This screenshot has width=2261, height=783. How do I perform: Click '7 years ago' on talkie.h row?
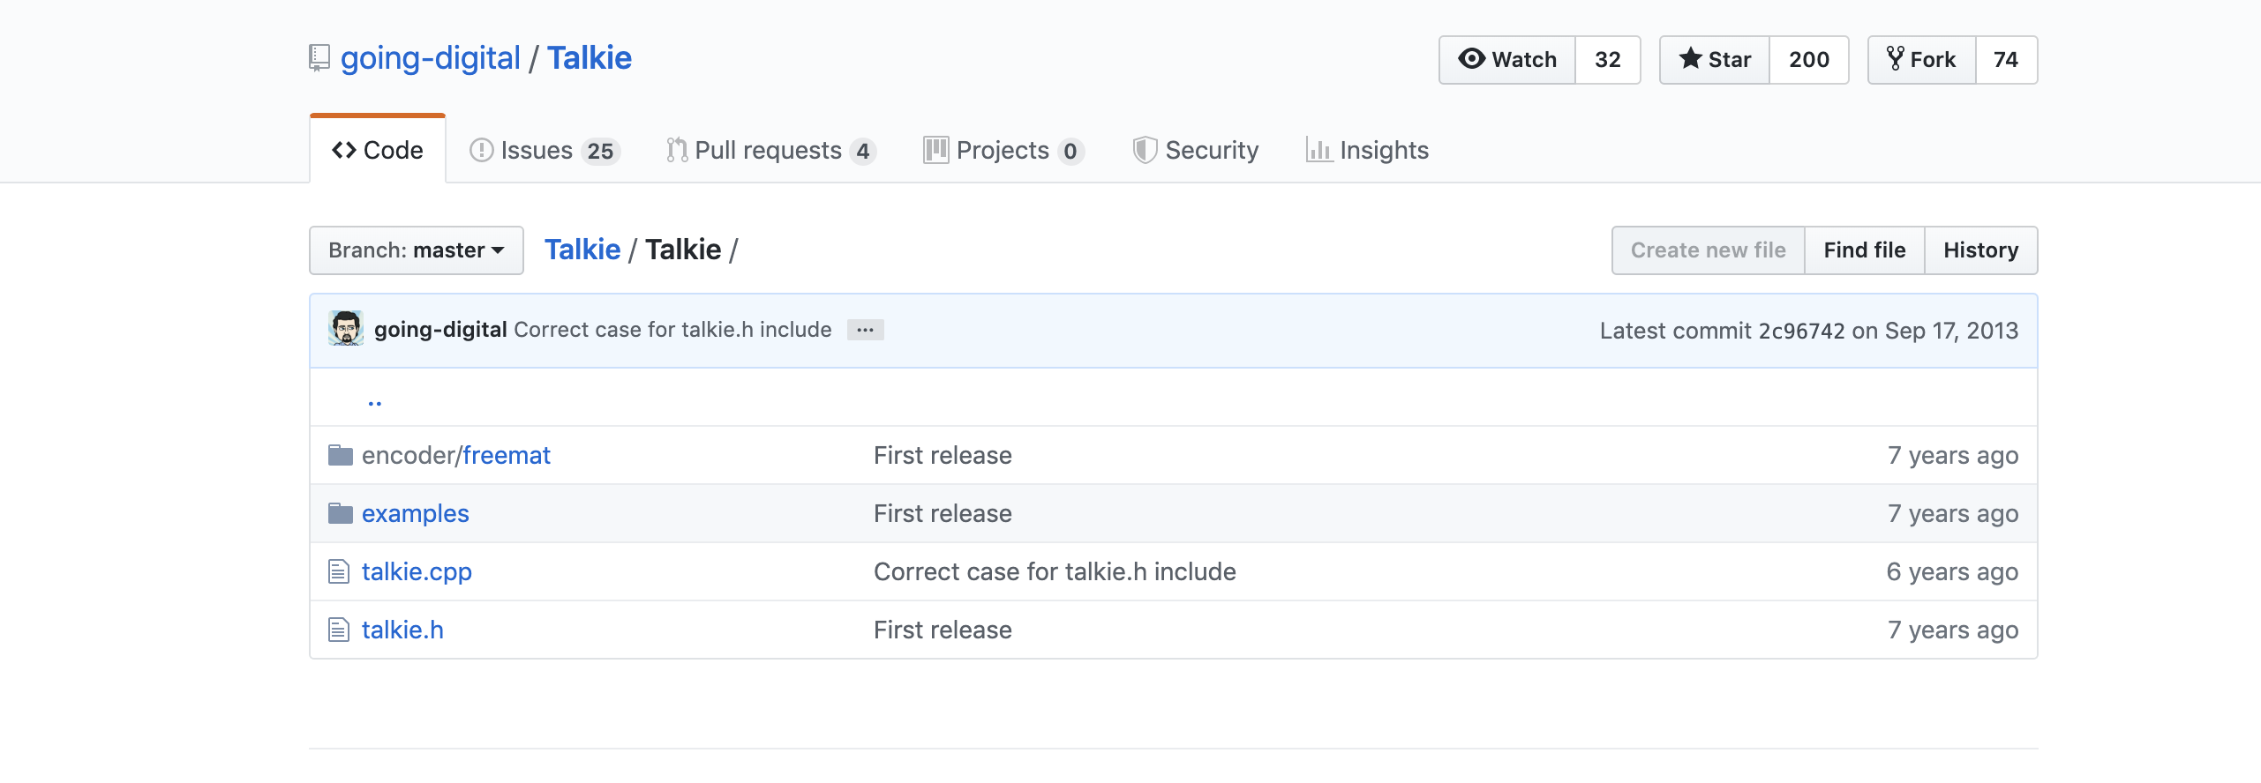[x=1953, y=630]
